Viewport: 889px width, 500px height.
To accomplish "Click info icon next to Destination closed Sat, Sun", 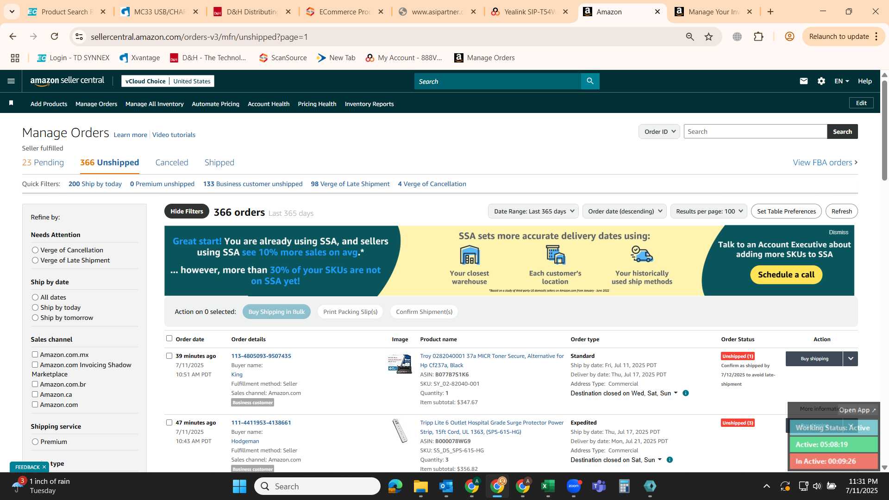I will 670,460.
